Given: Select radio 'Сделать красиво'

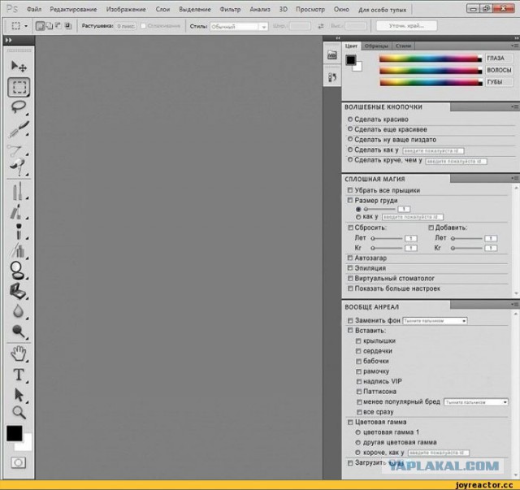Looking at the screenshot, I should tap(350, 119).
